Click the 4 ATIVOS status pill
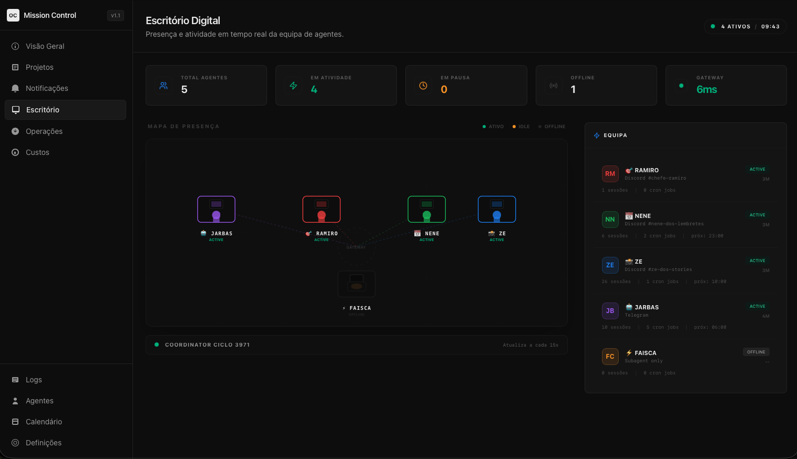797x459 pixels. [x=745, y=26]
